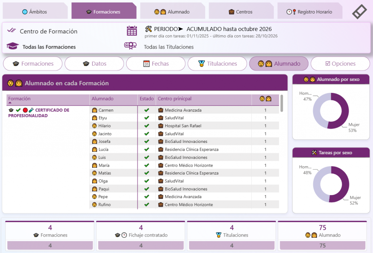Expand the Todas las Formaciones selector
Screen dimensions: 373x253
(x=49, y=47)
